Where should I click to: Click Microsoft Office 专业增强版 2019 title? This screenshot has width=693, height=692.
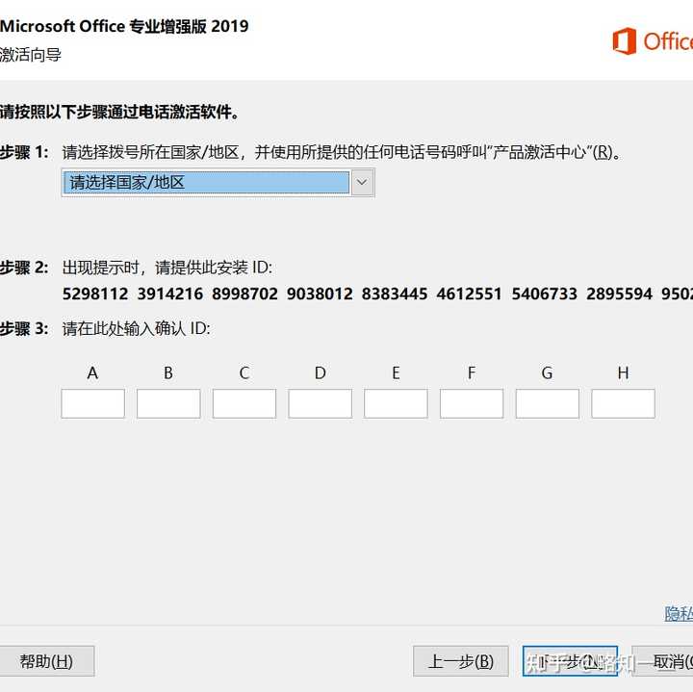click(x=124, y=26)
